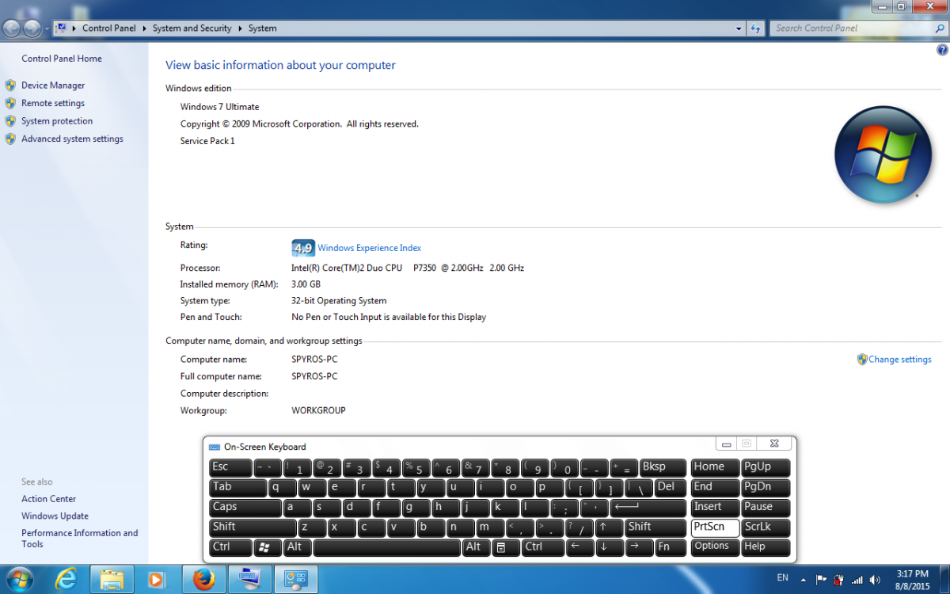Open Internet Explorer from the taskbar
Viewport: 950px width, 594px height.
tap(66, 579)
